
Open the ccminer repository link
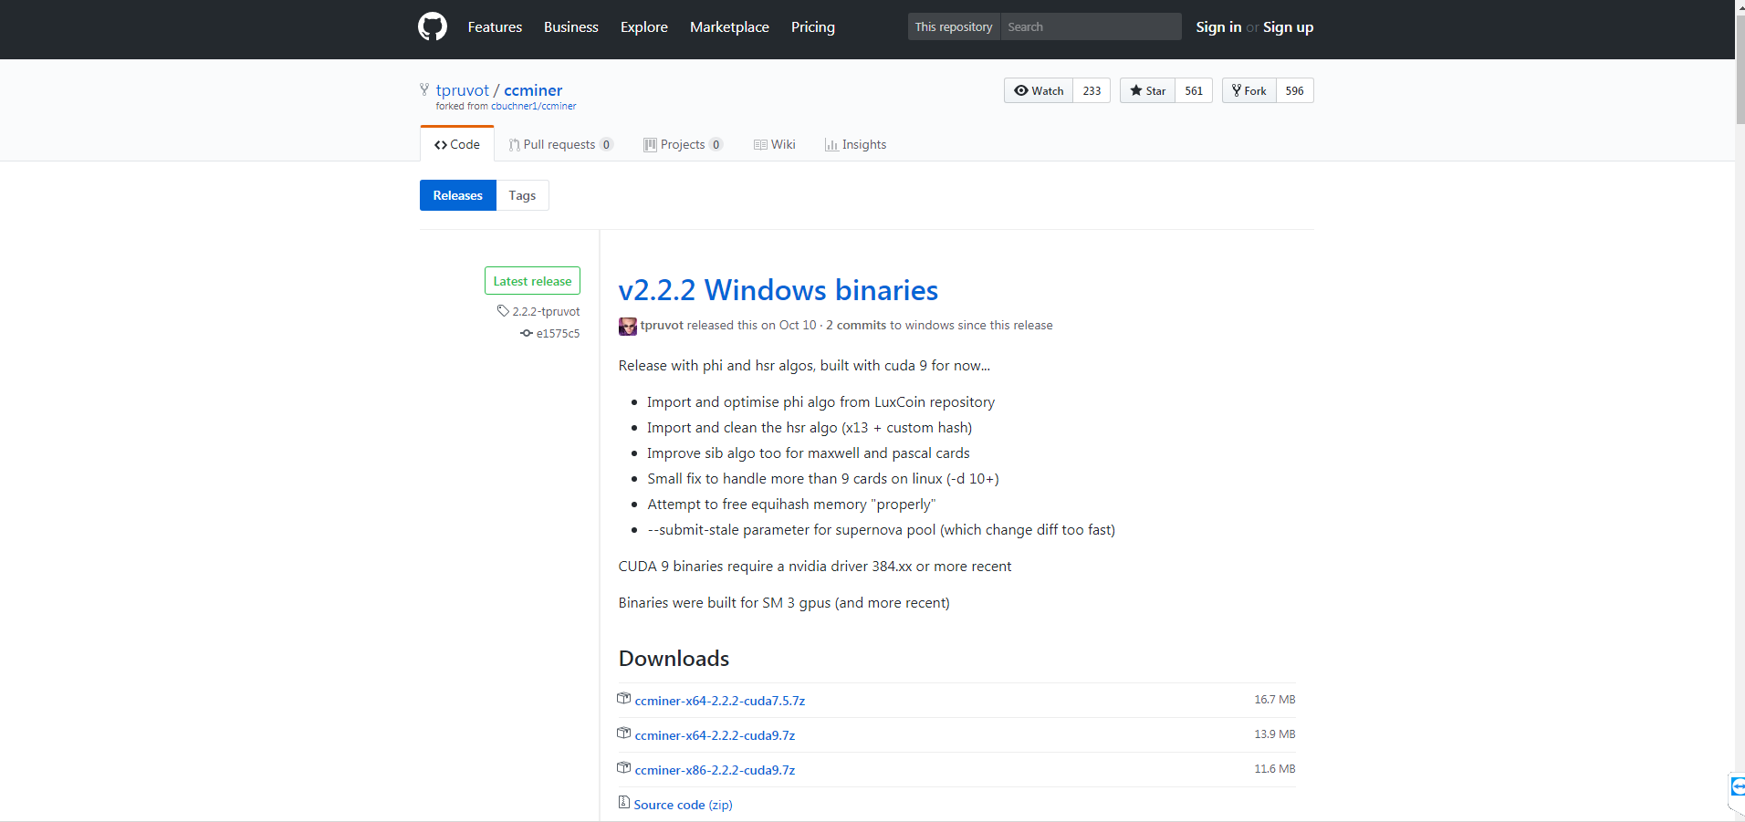pos(533,90)
